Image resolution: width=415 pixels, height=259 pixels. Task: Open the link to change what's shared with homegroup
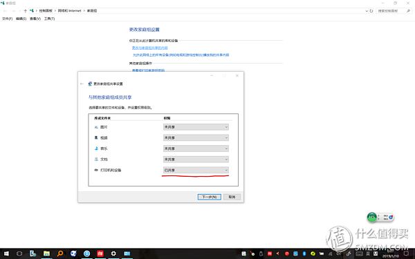tap(150, 48)
